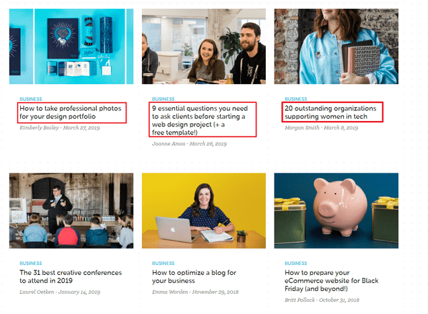This screenshot has width=428, height=314.
Task: Open 'The 31 best creative conferences' article
Action: pyautogui.click(x=71, y=276)
